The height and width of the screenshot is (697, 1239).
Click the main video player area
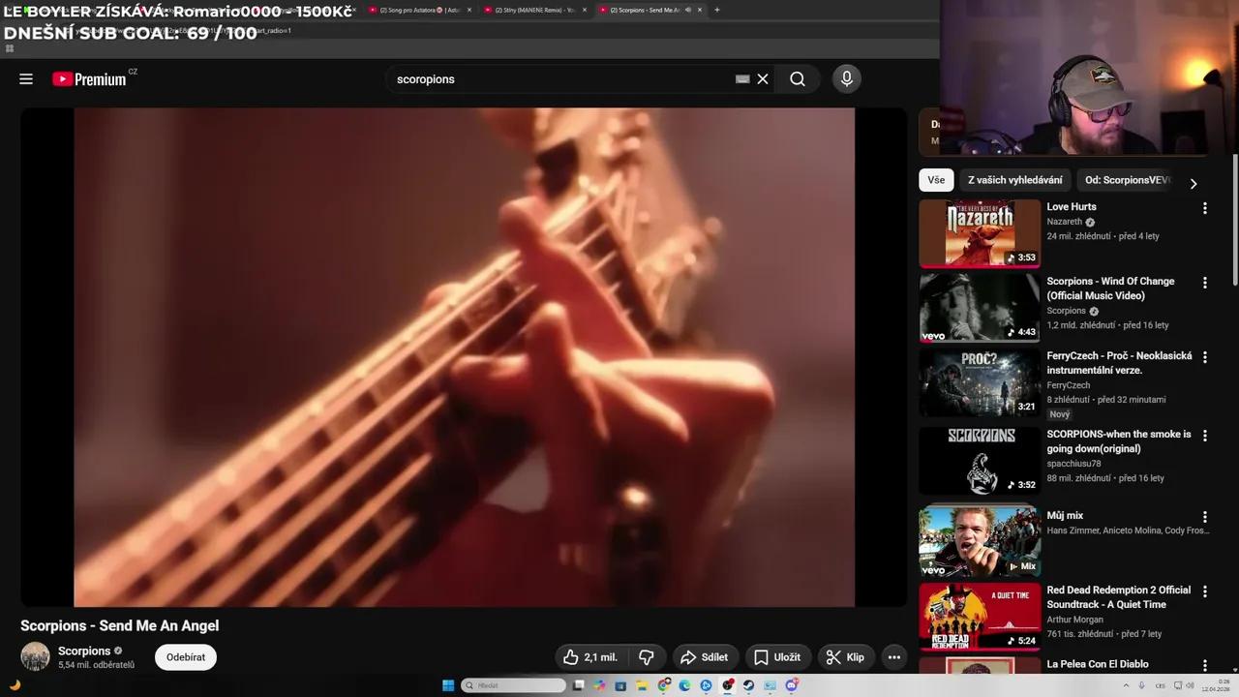[465, 357]
